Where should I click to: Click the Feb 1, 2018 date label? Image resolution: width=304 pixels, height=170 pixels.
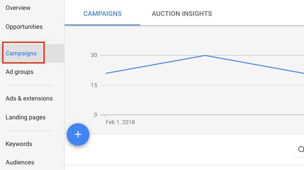click(x=120, y=122)
